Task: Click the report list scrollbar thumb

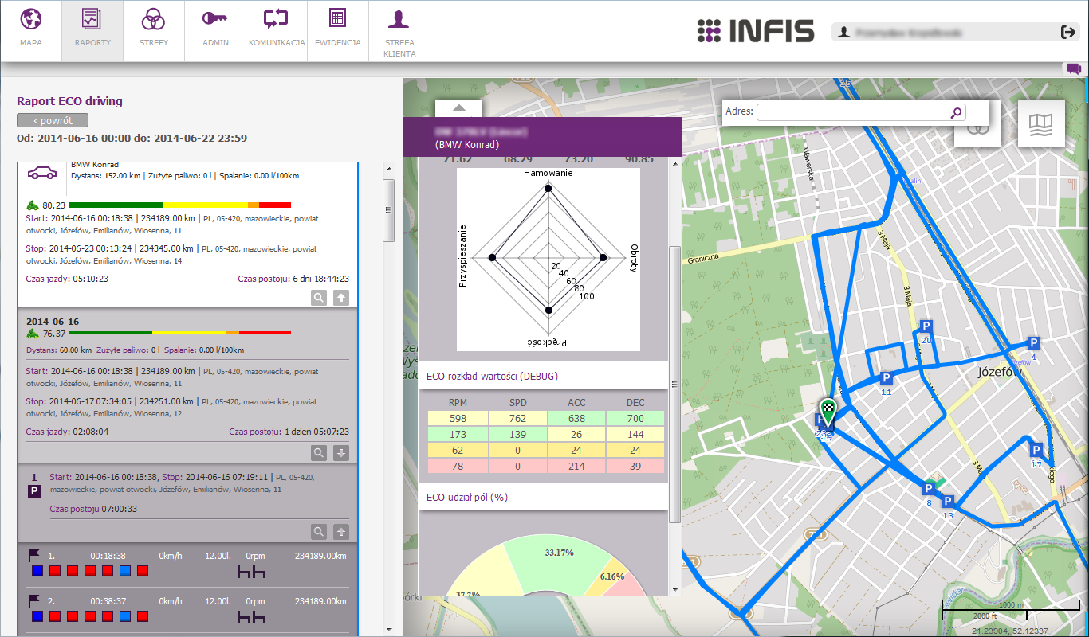Action: (x=389, y=210)
